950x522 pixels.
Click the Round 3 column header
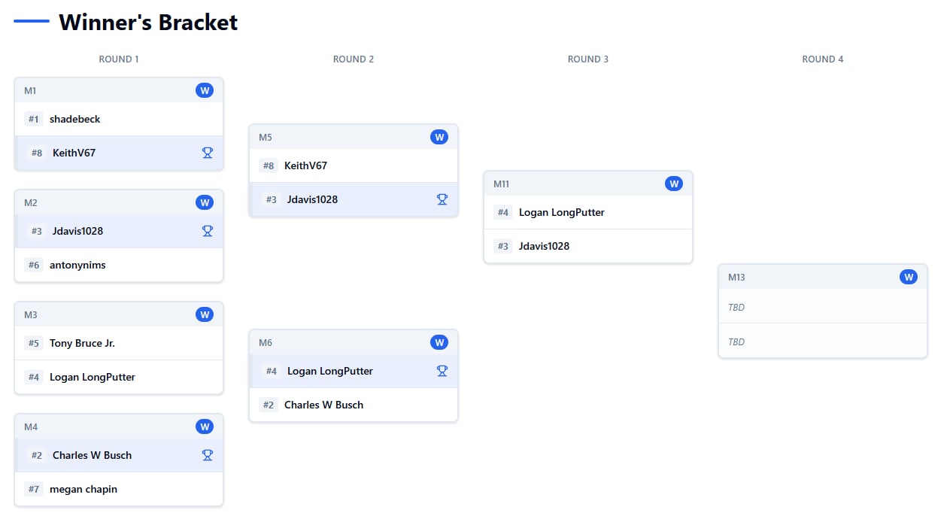588,59
